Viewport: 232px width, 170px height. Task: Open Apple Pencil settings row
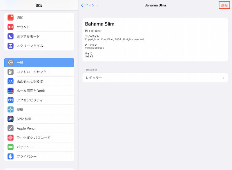[39, 128]
